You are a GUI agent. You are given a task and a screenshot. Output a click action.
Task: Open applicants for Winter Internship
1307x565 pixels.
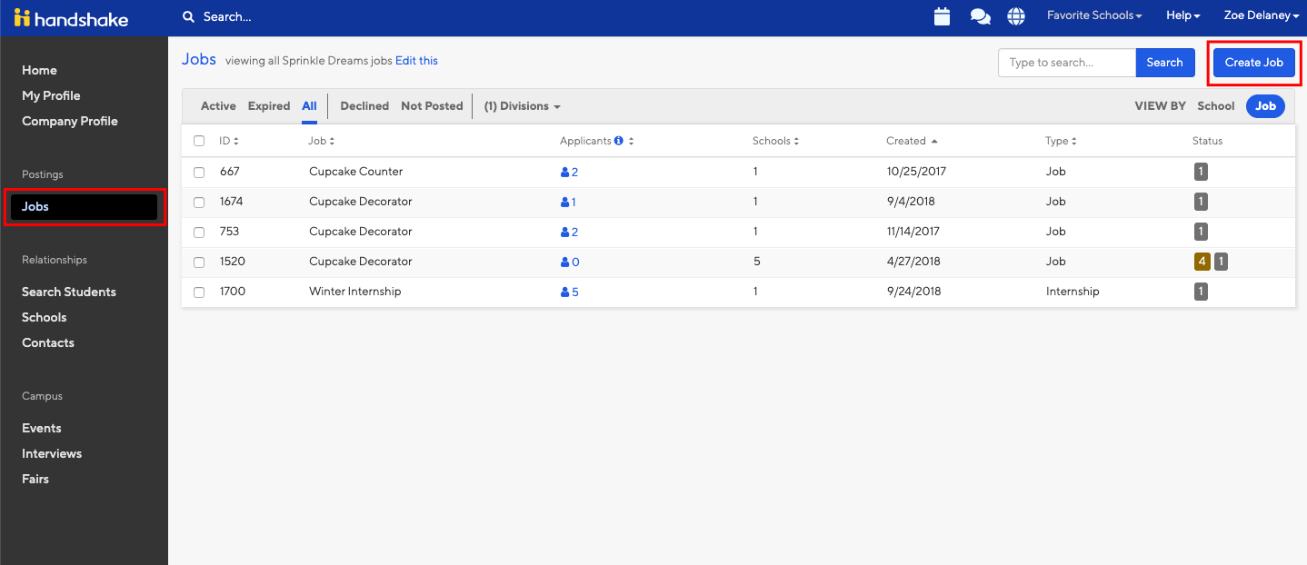[570, 292]
